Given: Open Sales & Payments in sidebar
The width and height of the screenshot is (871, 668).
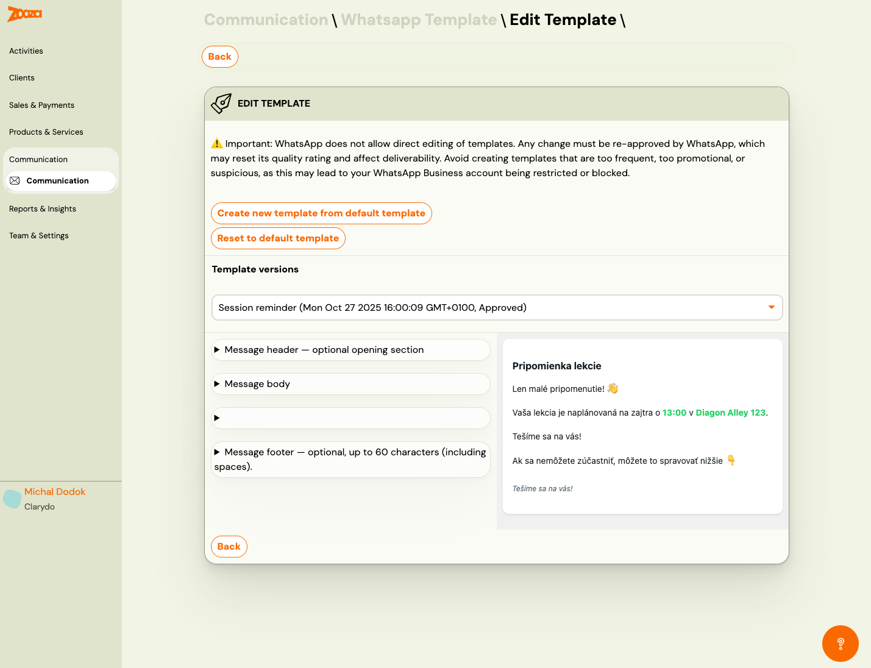Looking at the screenshot, I should pyautogui.click(x=41, y=105).
